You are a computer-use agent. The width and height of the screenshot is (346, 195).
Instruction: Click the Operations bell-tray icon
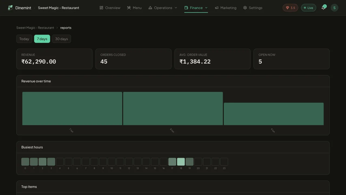(150, 8)
